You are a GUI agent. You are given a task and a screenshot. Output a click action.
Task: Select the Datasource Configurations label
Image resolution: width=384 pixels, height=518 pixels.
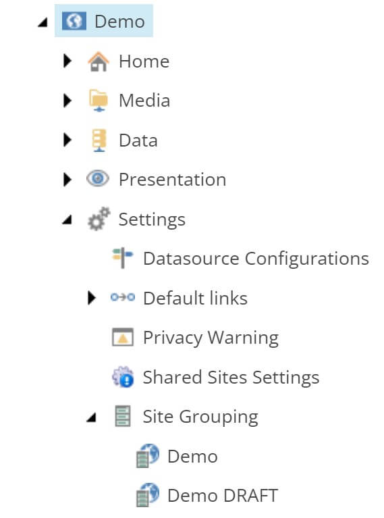256,259
